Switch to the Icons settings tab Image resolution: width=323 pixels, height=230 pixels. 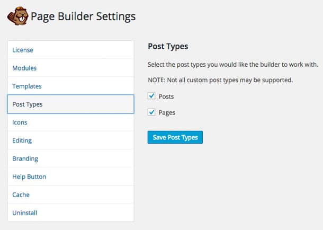pos(70,122)
